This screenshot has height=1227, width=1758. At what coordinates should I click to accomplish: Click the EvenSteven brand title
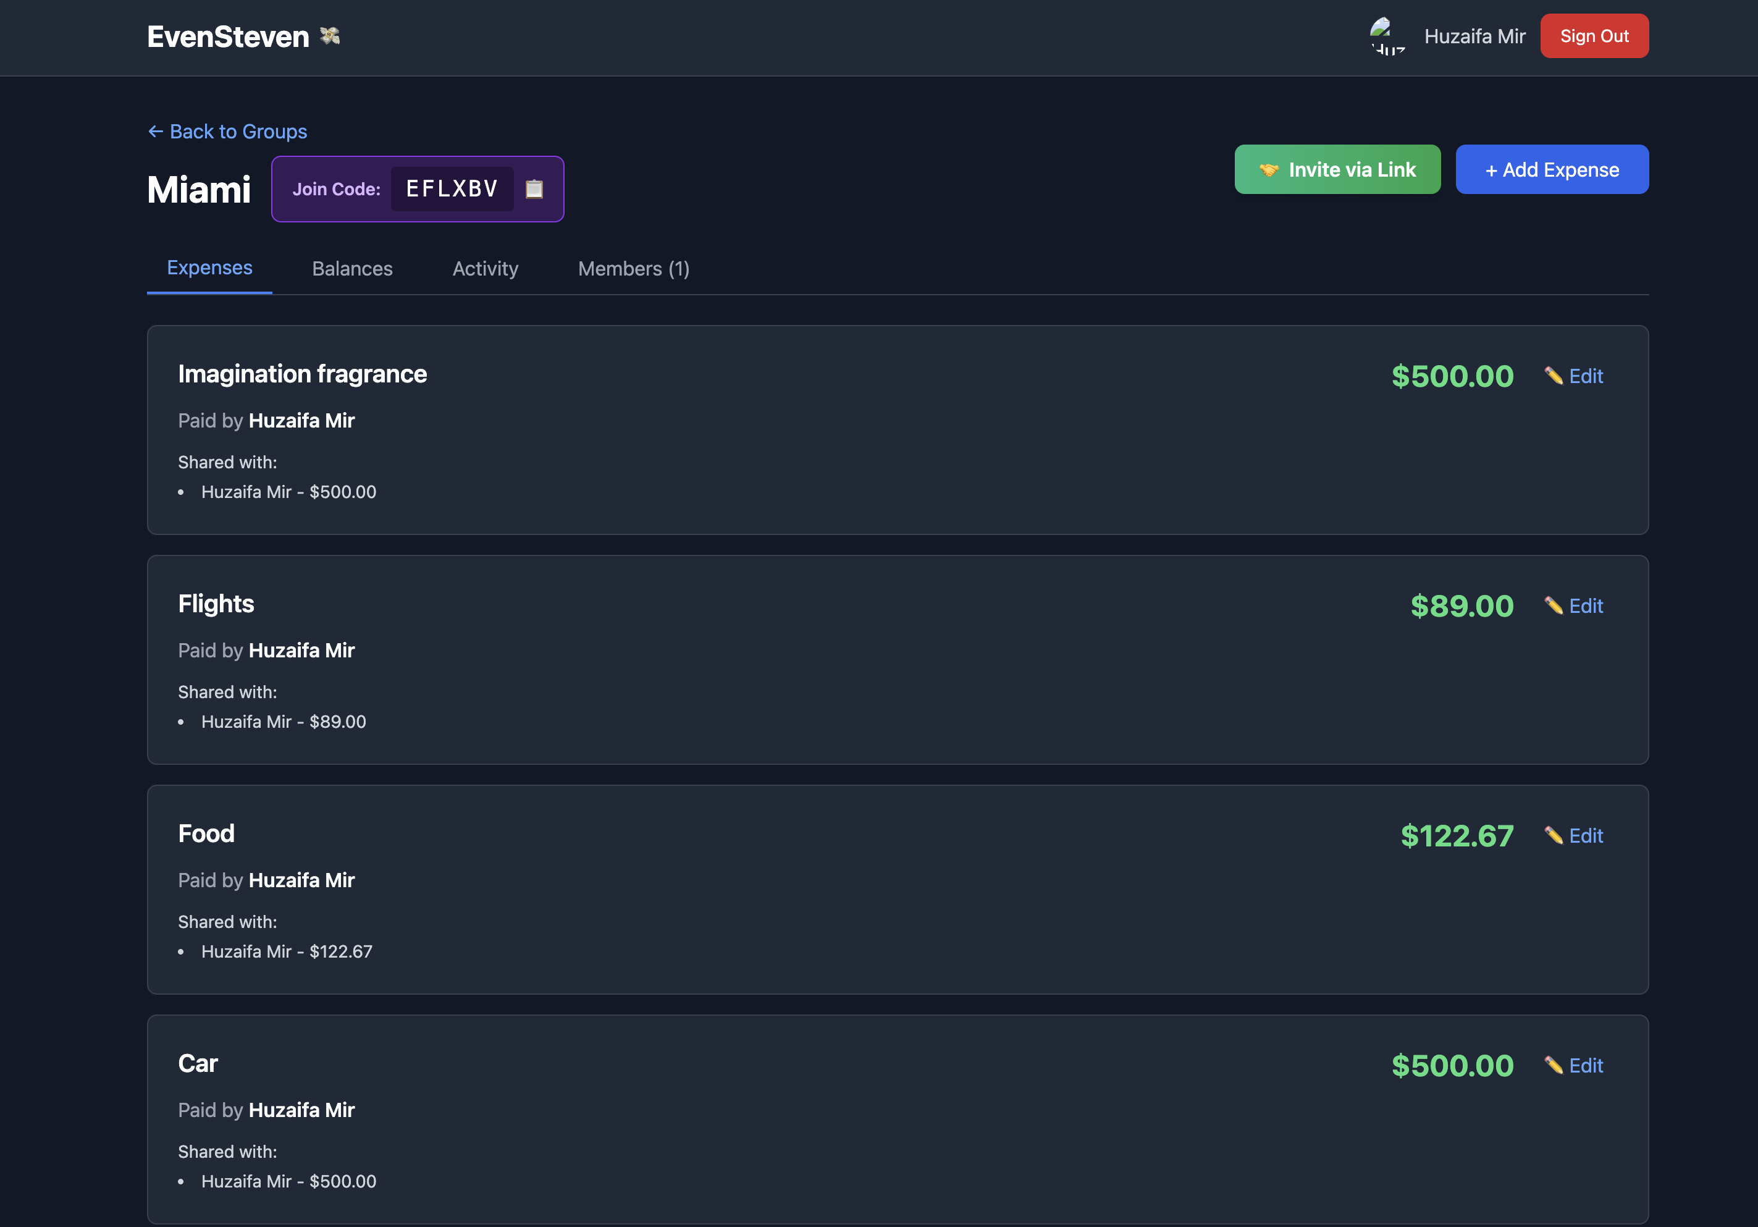[x=228, y=37]
